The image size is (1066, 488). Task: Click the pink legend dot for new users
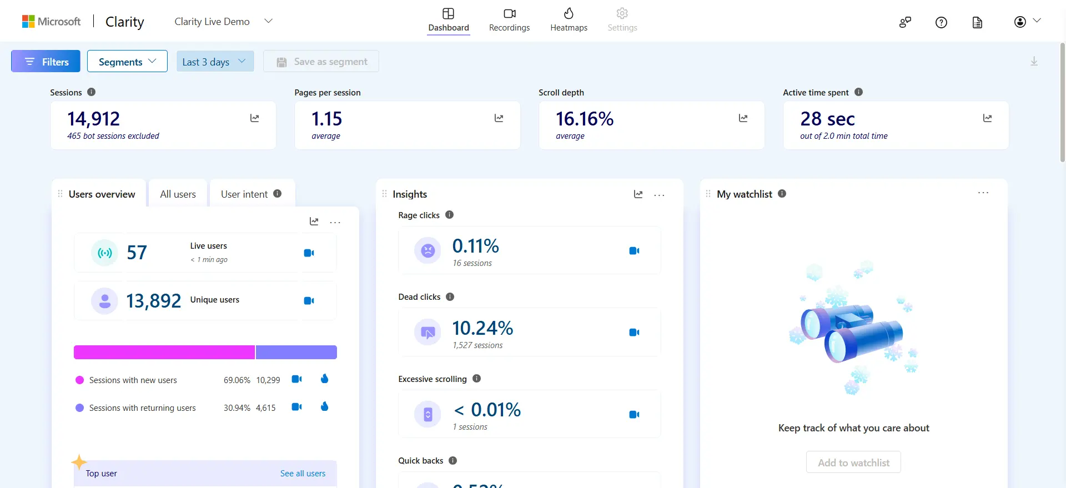pyautogui.click(x=79, y=380)
